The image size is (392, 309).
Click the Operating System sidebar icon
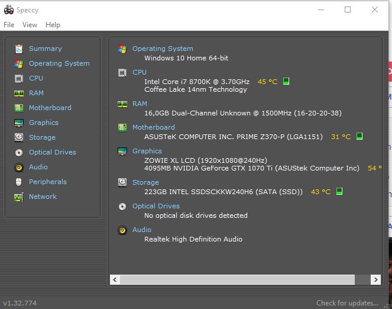(19, 63)
